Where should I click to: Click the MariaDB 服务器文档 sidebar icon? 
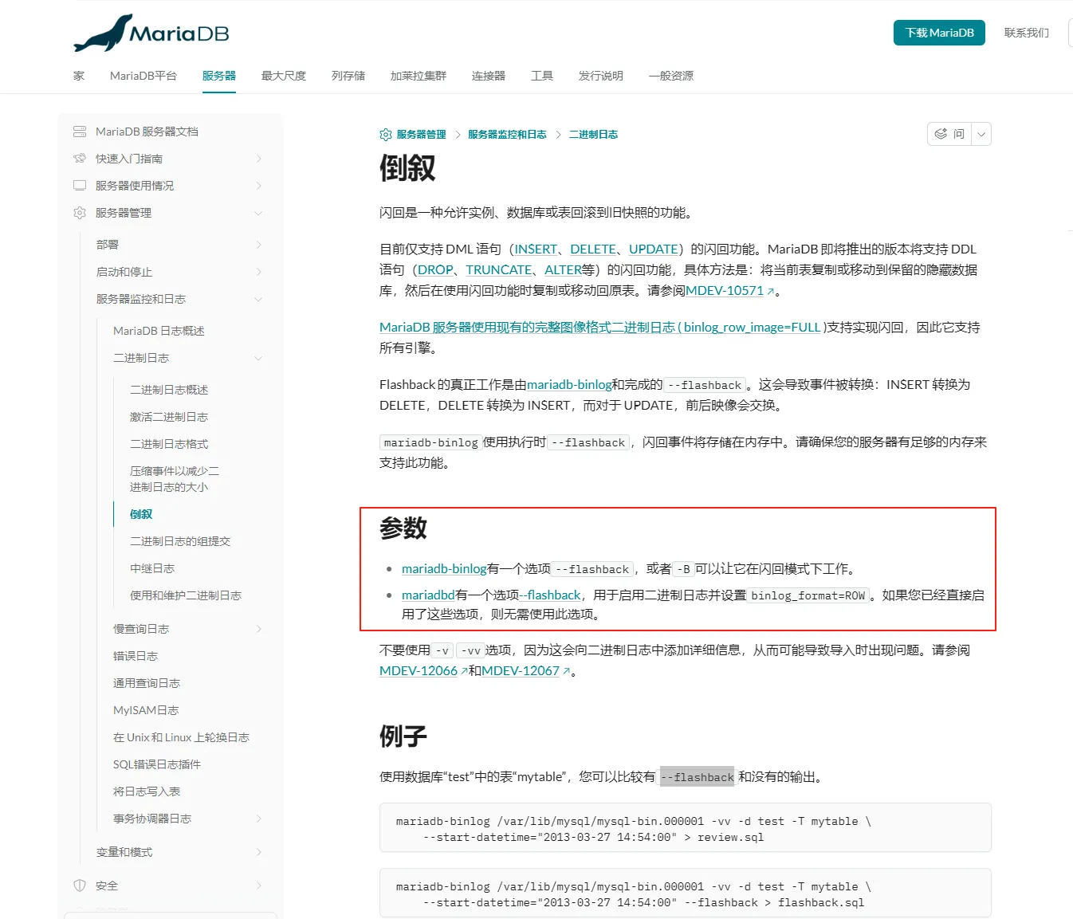click(80, 132)
